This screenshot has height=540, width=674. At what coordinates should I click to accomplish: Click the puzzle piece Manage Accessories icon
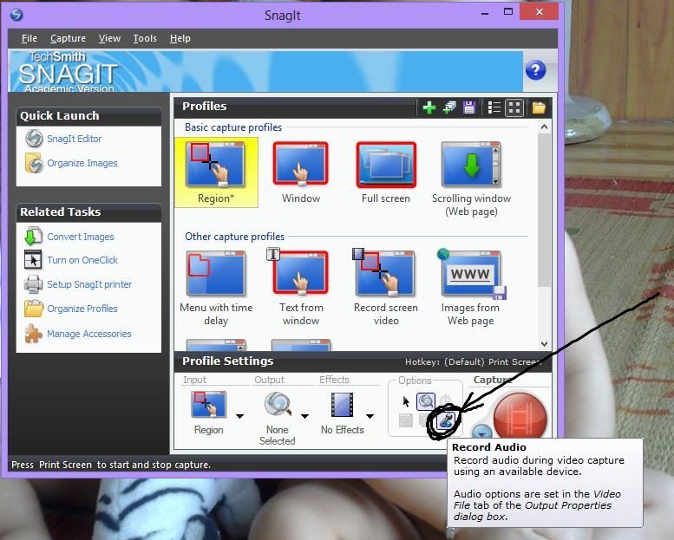pos(33,334)
